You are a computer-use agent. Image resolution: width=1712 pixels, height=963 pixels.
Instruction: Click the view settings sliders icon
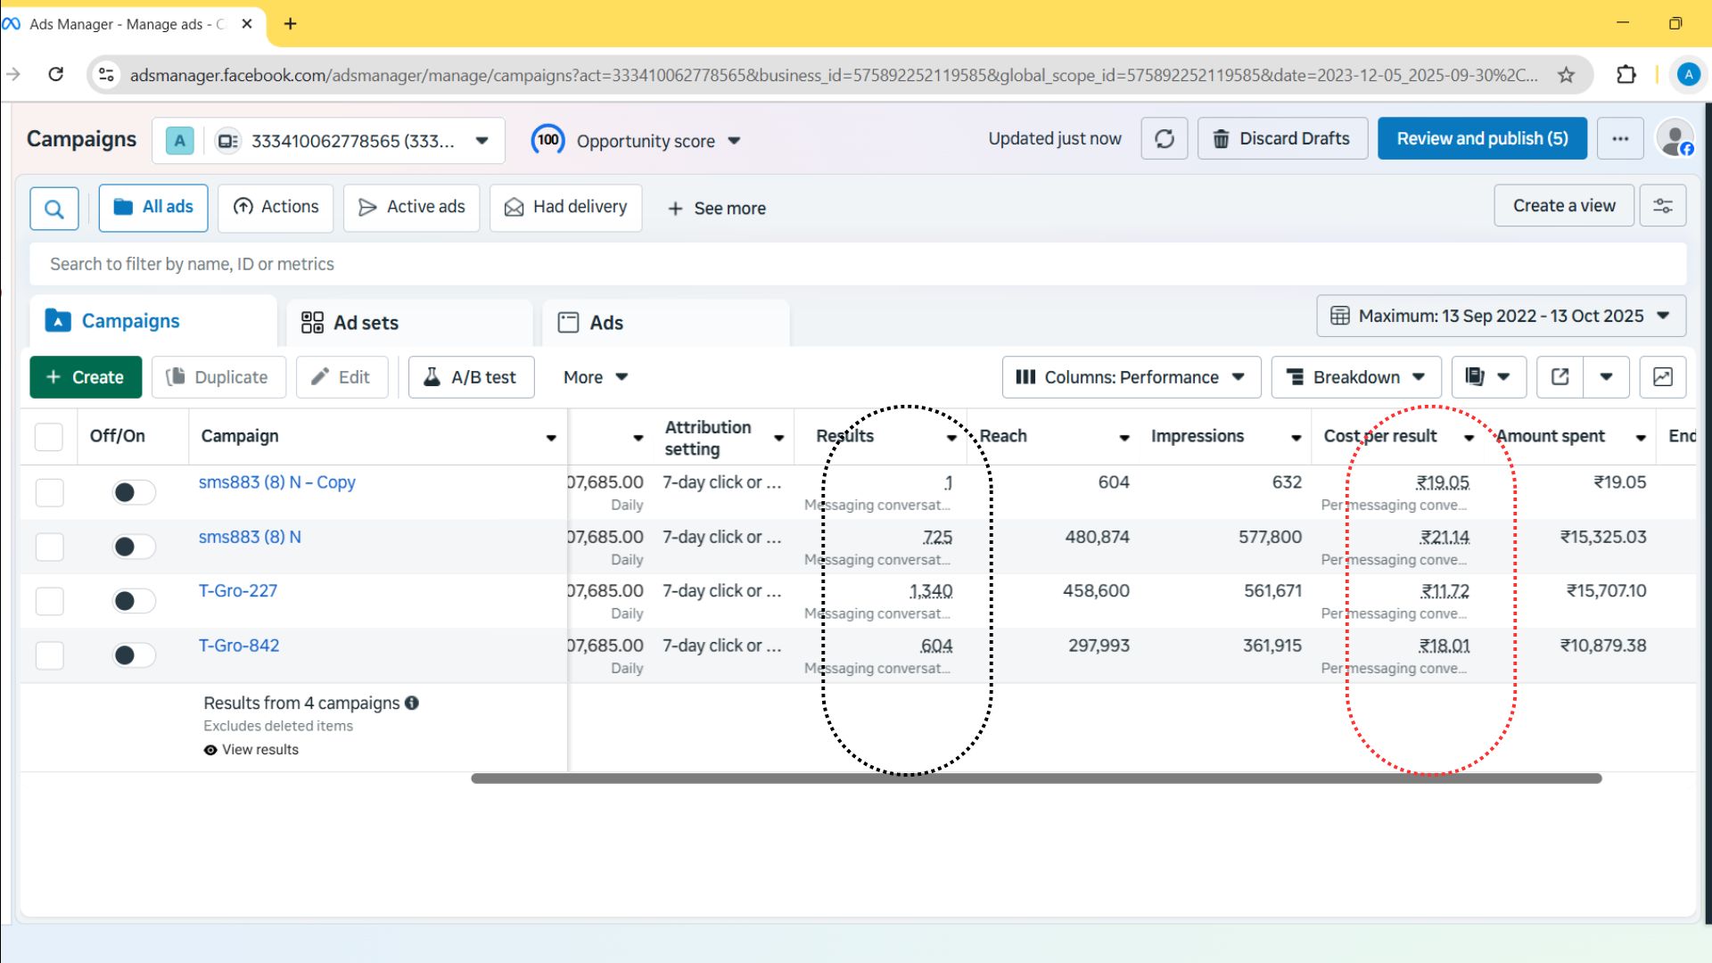point(1662,206)
